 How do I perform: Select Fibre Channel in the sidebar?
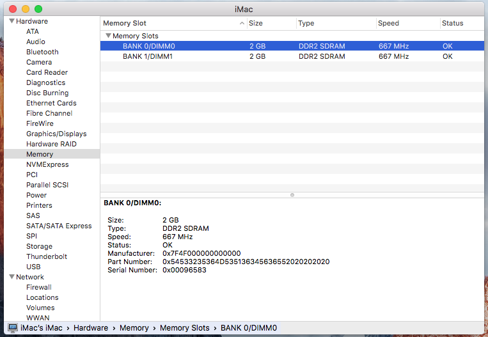49,113
